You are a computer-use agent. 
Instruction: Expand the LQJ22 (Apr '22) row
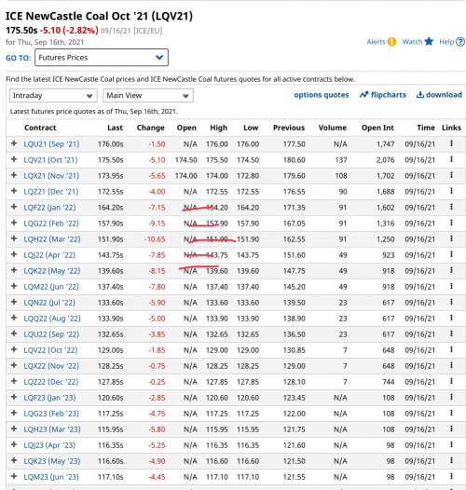click(14, 254)
